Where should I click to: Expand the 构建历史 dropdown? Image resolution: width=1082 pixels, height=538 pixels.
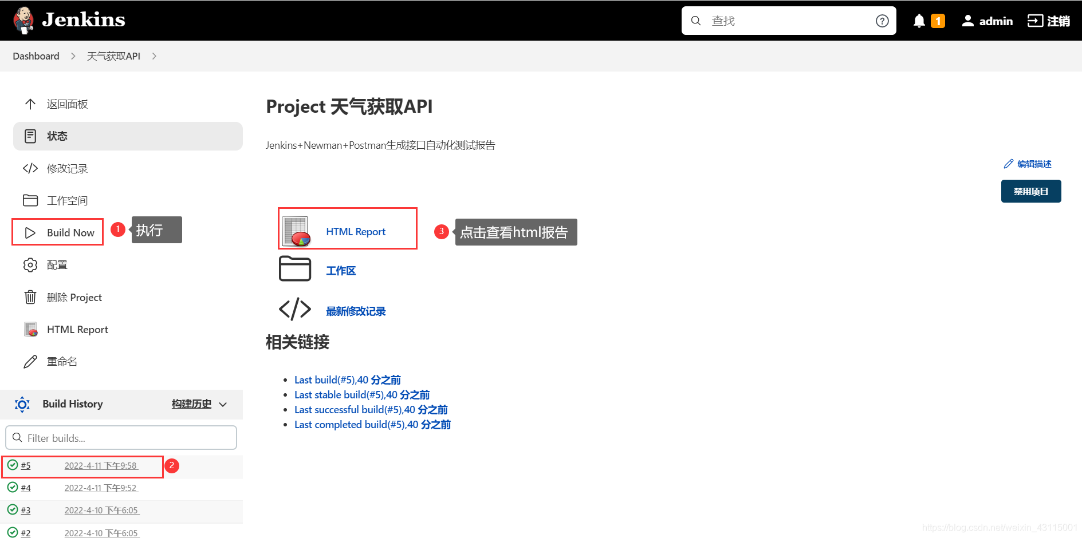[199, 404]
